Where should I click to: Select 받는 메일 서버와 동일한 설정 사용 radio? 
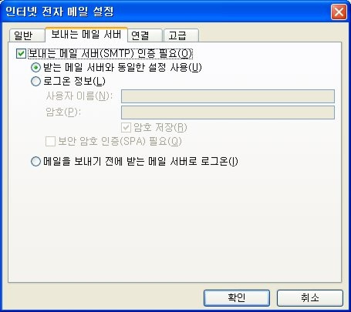click(x=35, y=68)
